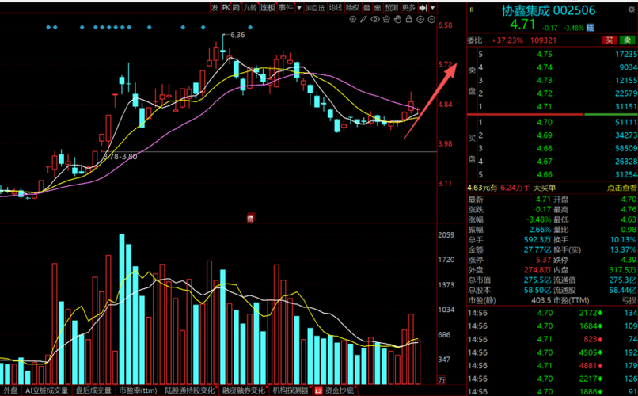Click buy level 1 price 4.70

click(544, 122)
